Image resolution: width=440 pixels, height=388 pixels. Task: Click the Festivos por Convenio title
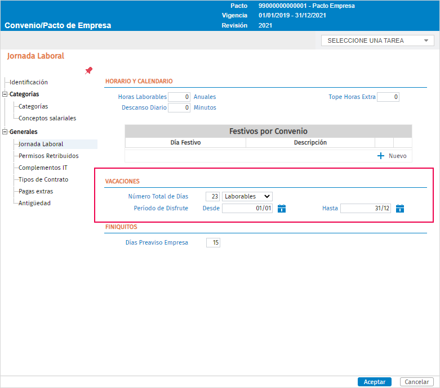point(268,131)
